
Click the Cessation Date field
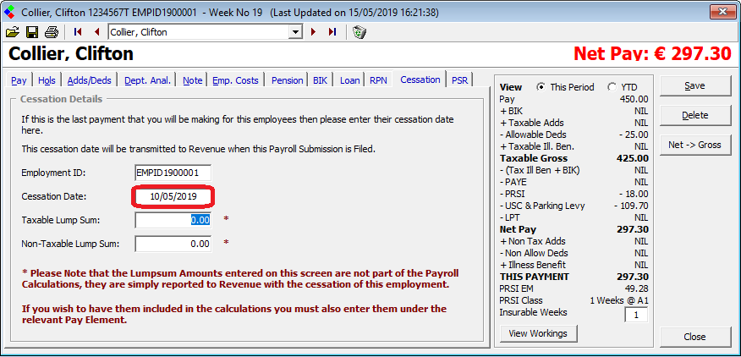(x=173, y=196)
